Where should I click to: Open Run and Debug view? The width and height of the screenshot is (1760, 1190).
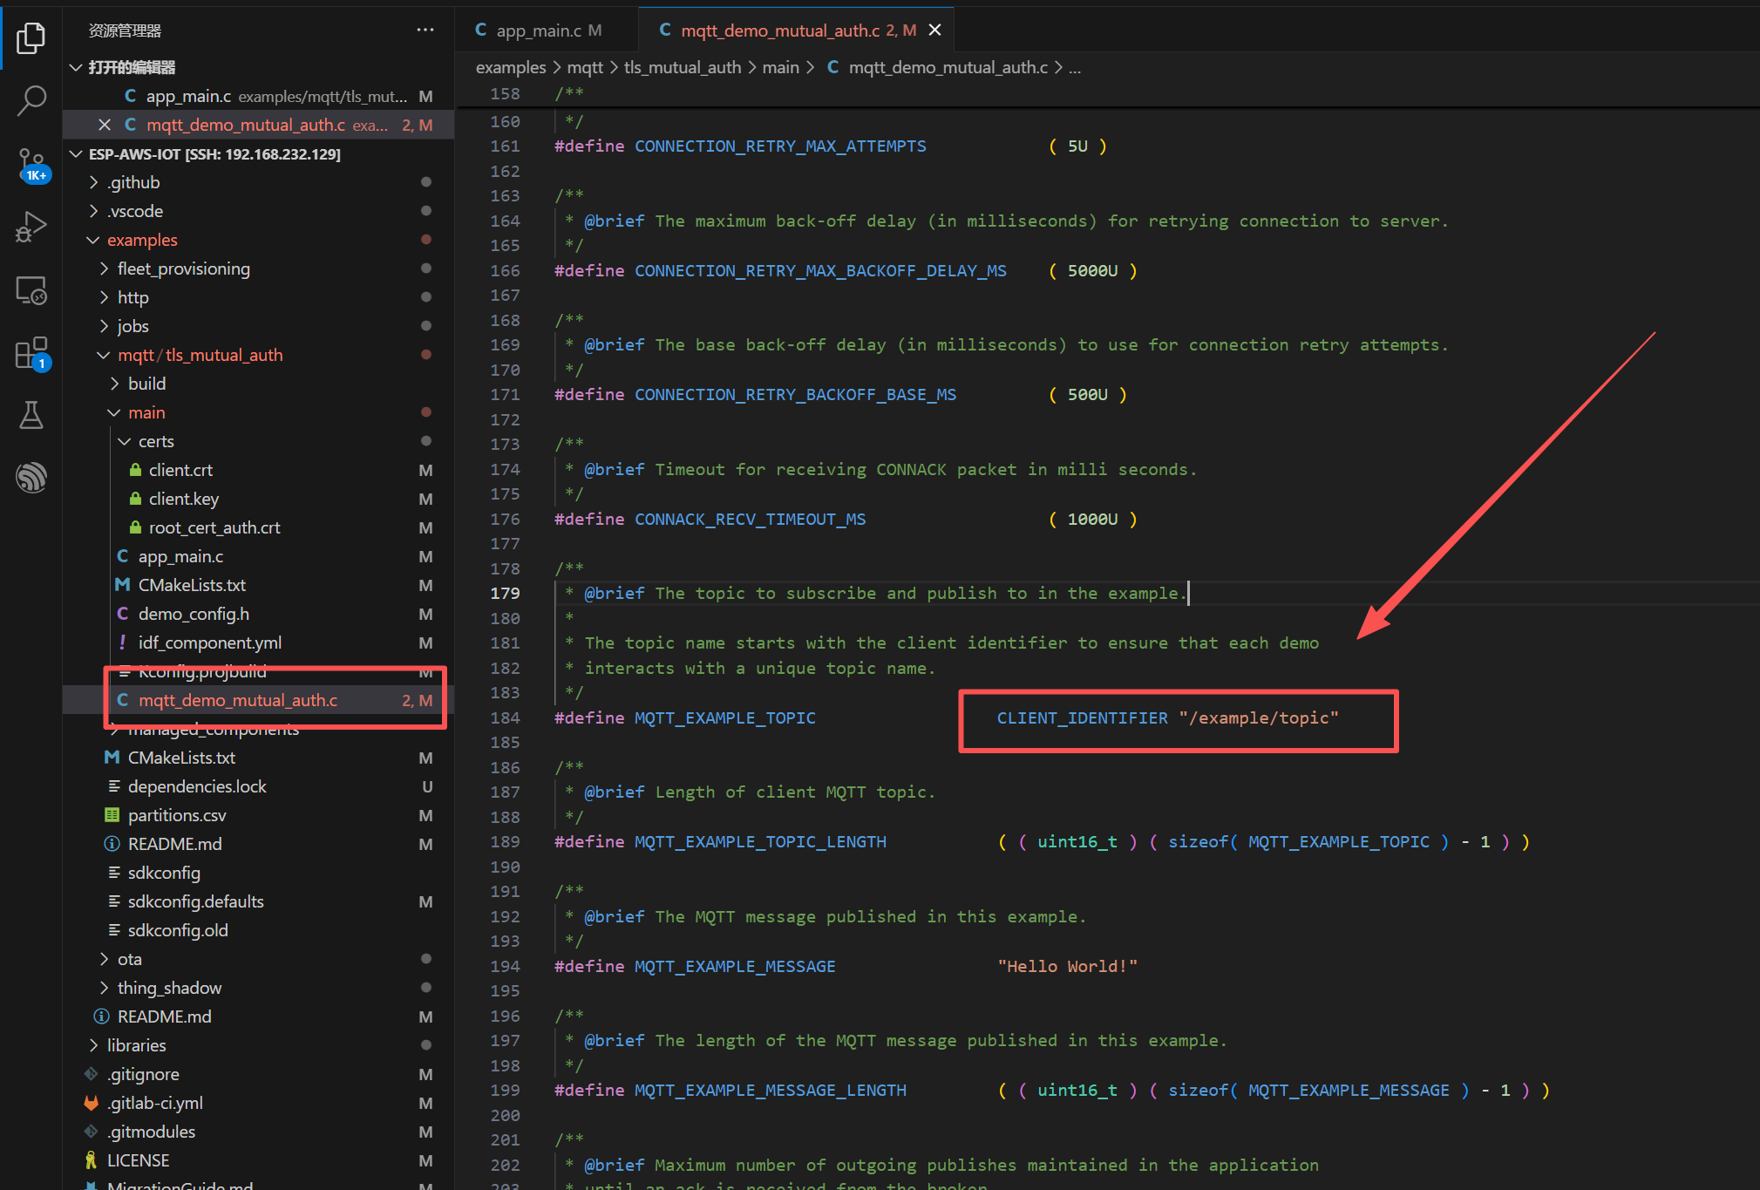[x=31, y=227]
